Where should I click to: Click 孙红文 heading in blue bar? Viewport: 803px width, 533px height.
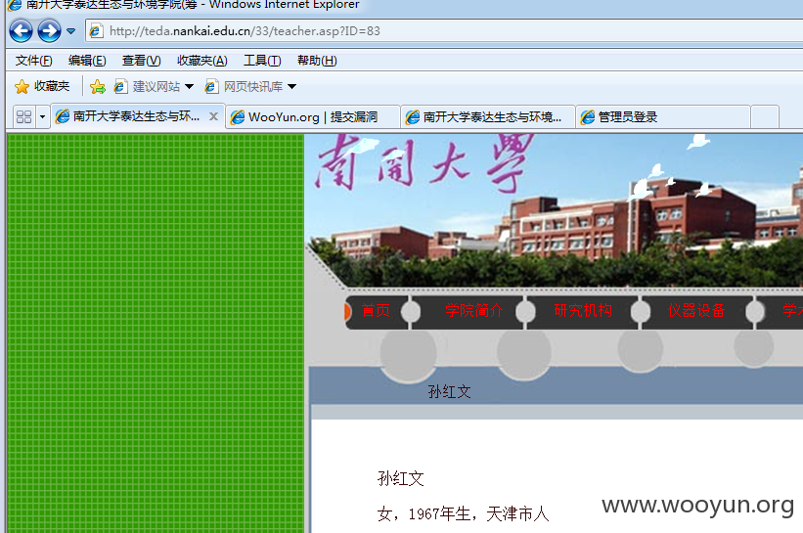[x=449, y=392]
